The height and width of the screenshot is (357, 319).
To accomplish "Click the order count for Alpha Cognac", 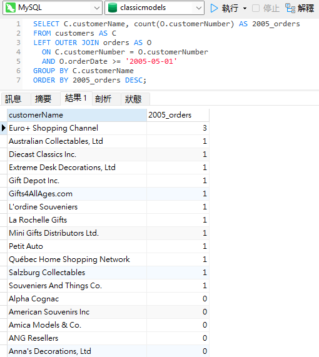I will pos(178,299).
